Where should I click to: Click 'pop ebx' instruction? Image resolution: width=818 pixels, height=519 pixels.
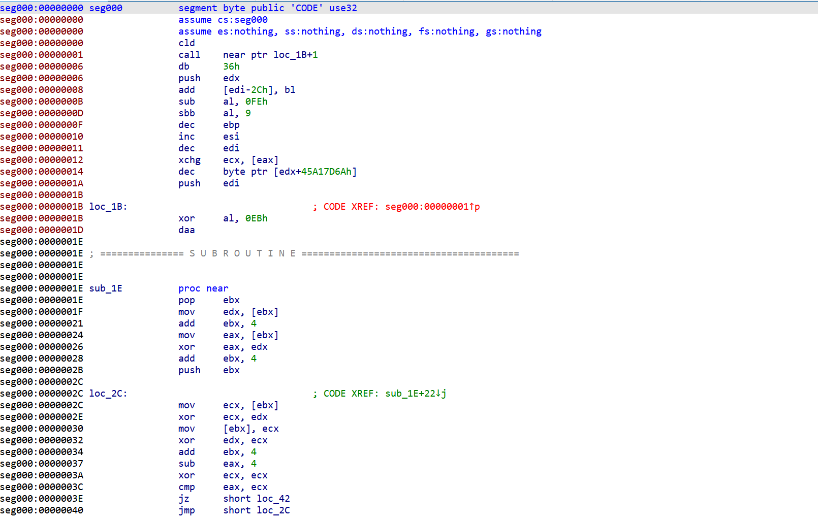(x=209, y=300)
